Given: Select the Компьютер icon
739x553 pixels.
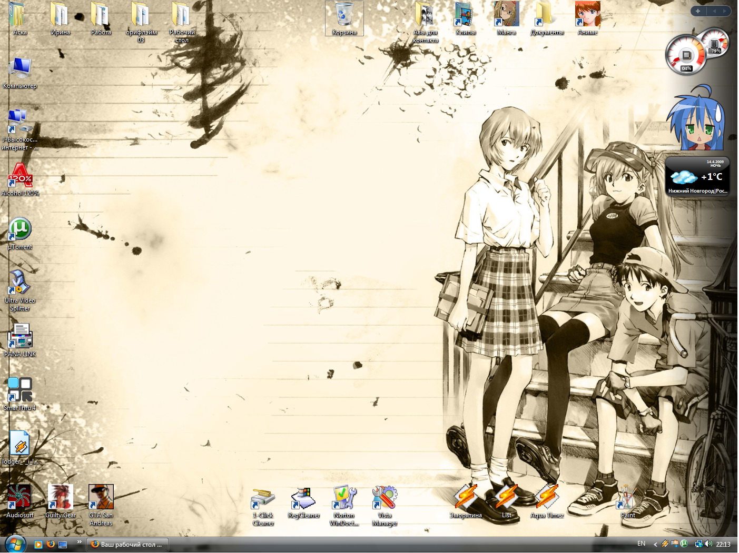Looking at the screenshot, I should [20, 73].
